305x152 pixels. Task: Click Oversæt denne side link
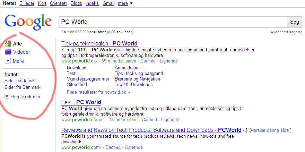tap(268, 130)
